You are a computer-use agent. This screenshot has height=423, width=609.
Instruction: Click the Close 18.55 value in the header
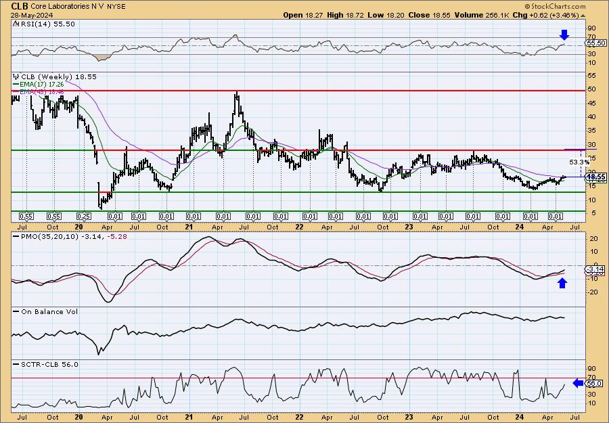tap(430, 15)
